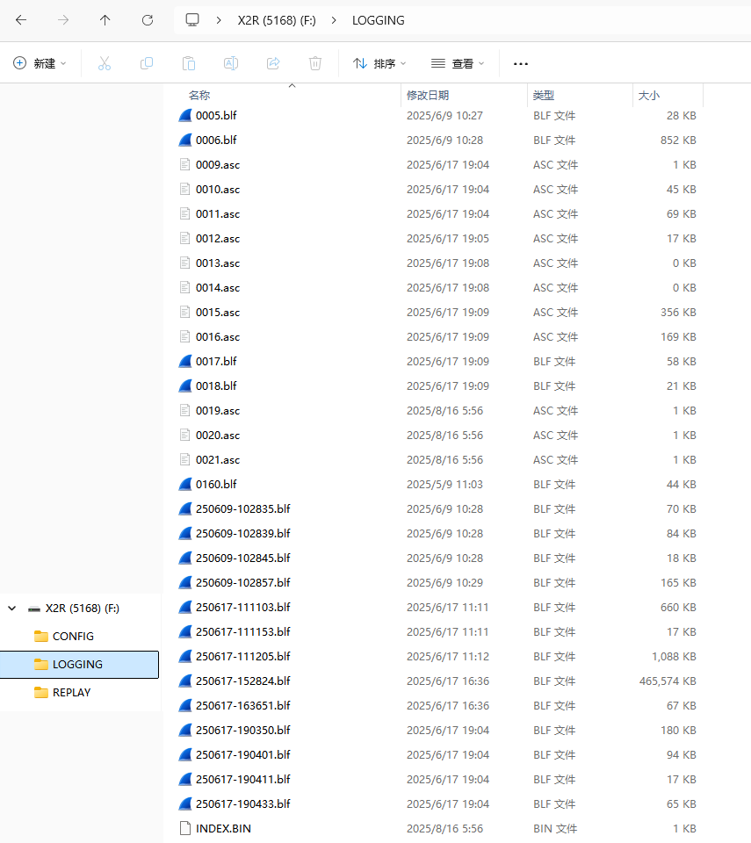Click X2R (5168) (F:) in address breadcrumb

[x=277, y=20]
